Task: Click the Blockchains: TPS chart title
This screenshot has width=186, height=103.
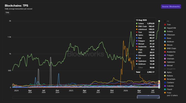Action: pos(16,5)
